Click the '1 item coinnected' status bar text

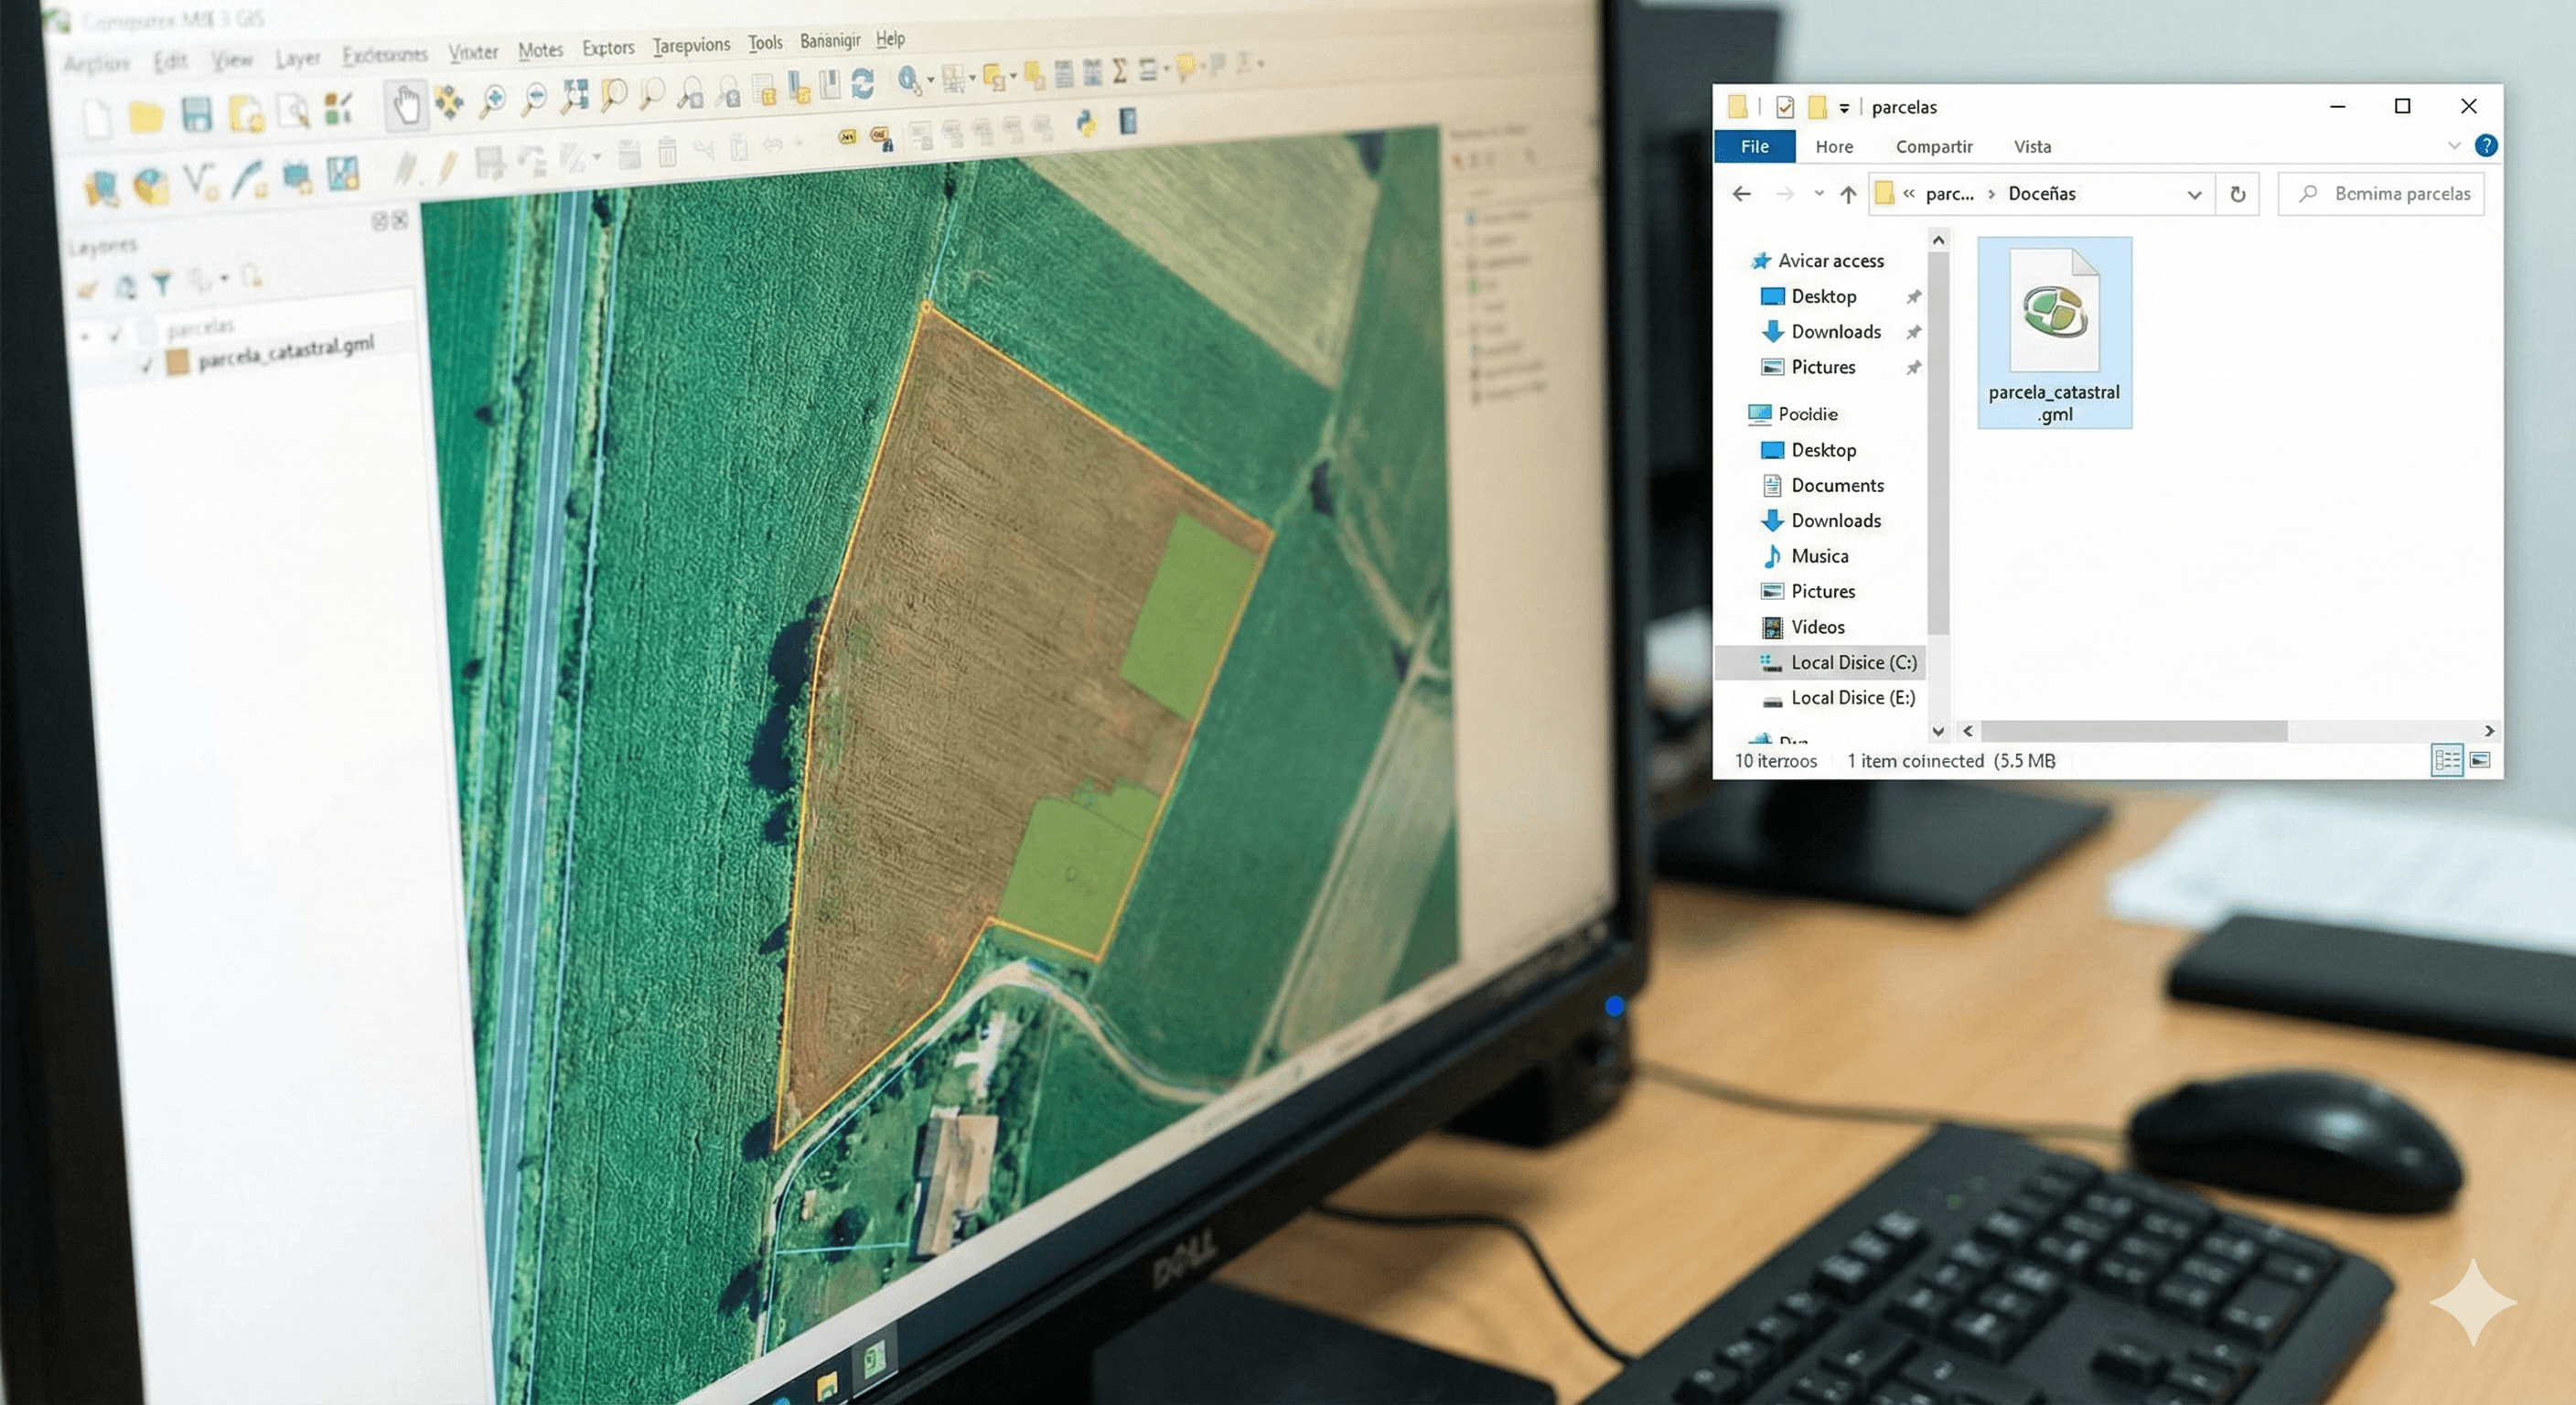(1915, 761)
